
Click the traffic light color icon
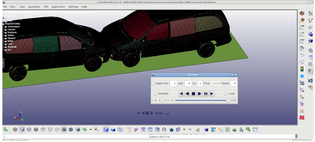[x=302, y=69]
